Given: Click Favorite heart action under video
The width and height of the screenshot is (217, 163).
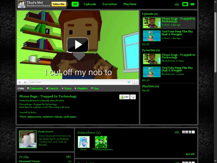Looking at the screenshot, I should tap(52, 88).
